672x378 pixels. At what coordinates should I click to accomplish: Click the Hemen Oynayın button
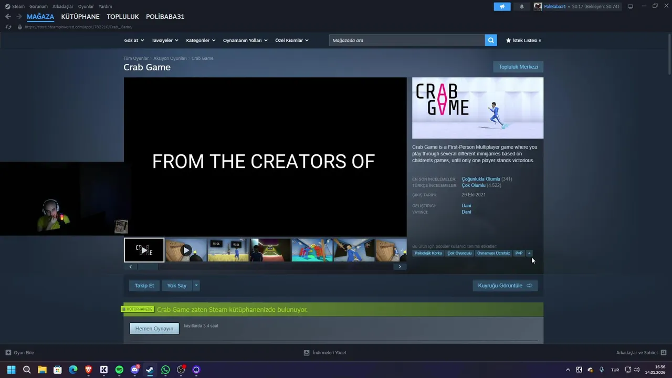point(154,329)
